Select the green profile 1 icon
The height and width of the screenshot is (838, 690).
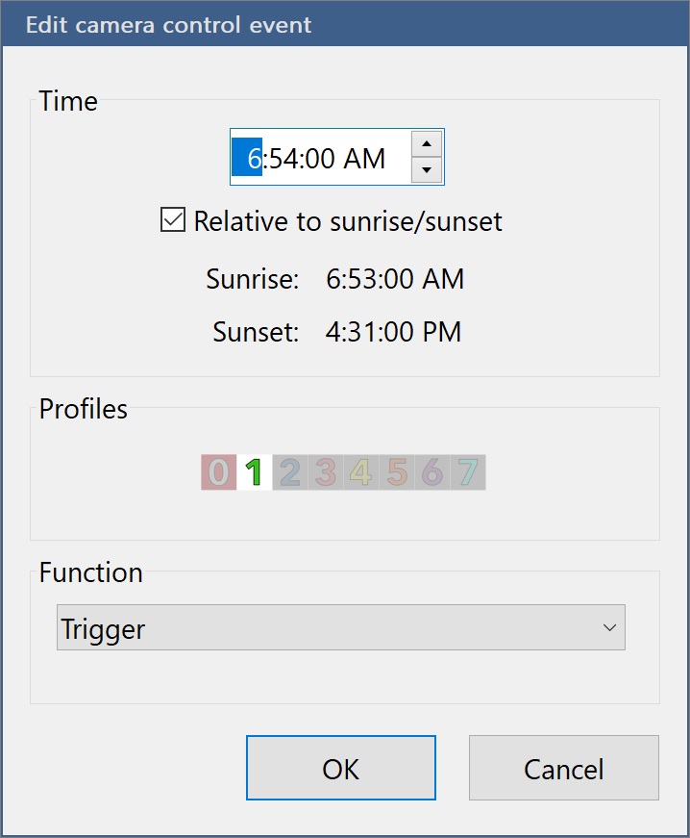254,472
